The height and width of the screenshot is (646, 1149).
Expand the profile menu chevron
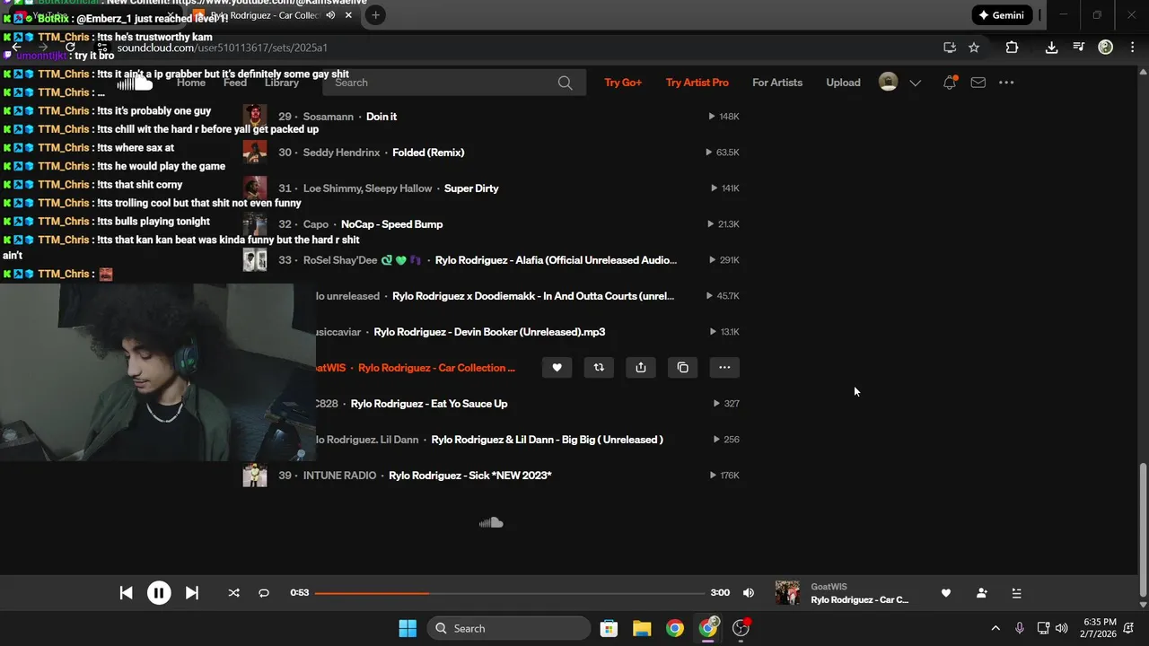point(915,83)
